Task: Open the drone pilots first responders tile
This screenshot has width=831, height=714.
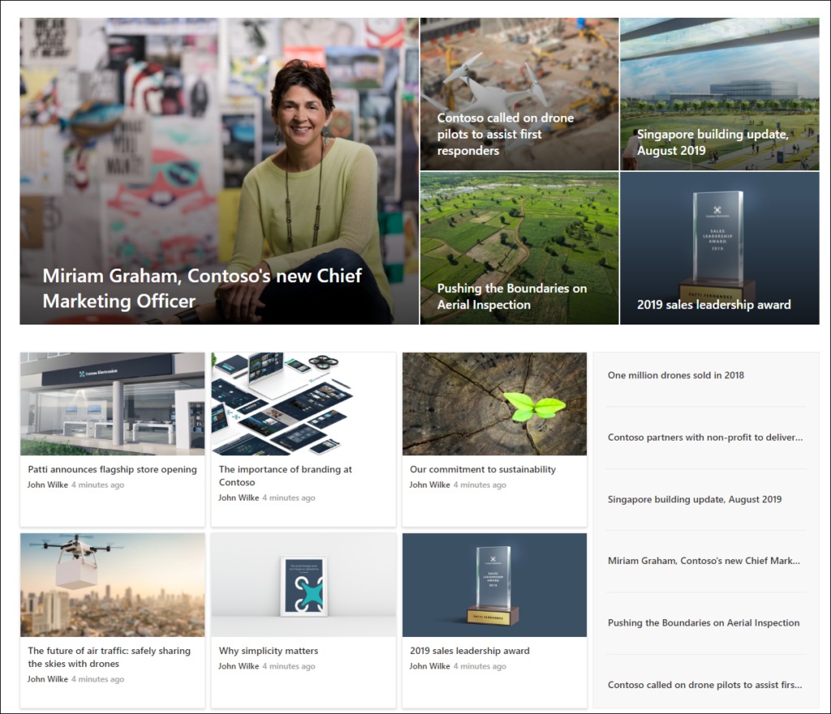Action: pyautogui.click(x=519, y=94)
